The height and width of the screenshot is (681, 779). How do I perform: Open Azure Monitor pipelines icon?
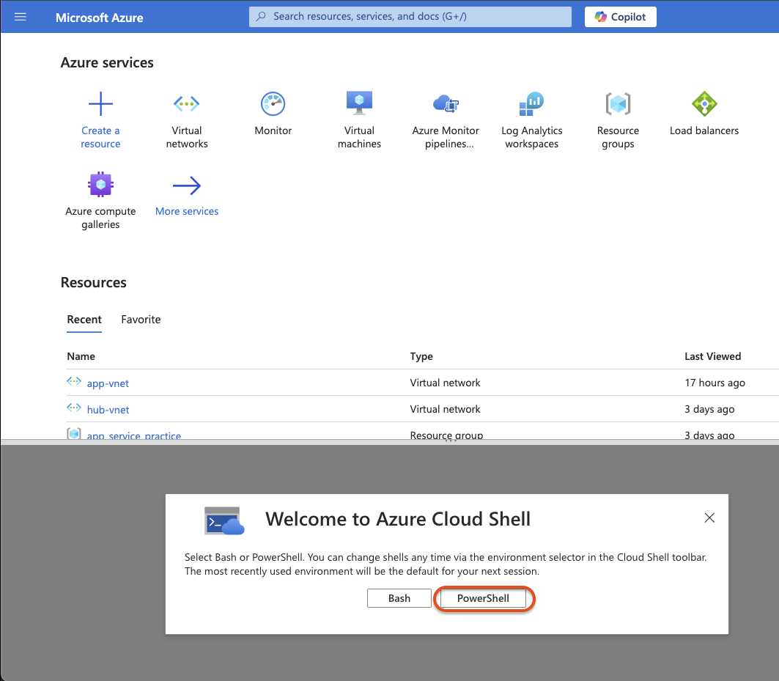pos(446,103)
